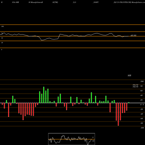Click the RSI axis label 100
This screenshot has height=145, width=145.
[2, 26]
